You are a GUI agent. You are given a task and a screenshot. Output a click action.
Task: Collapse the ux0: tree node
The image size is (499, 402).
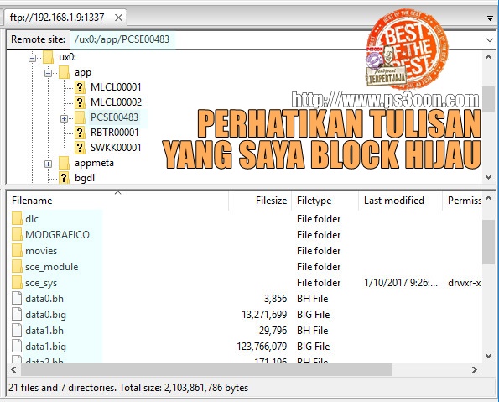point(32,58)
